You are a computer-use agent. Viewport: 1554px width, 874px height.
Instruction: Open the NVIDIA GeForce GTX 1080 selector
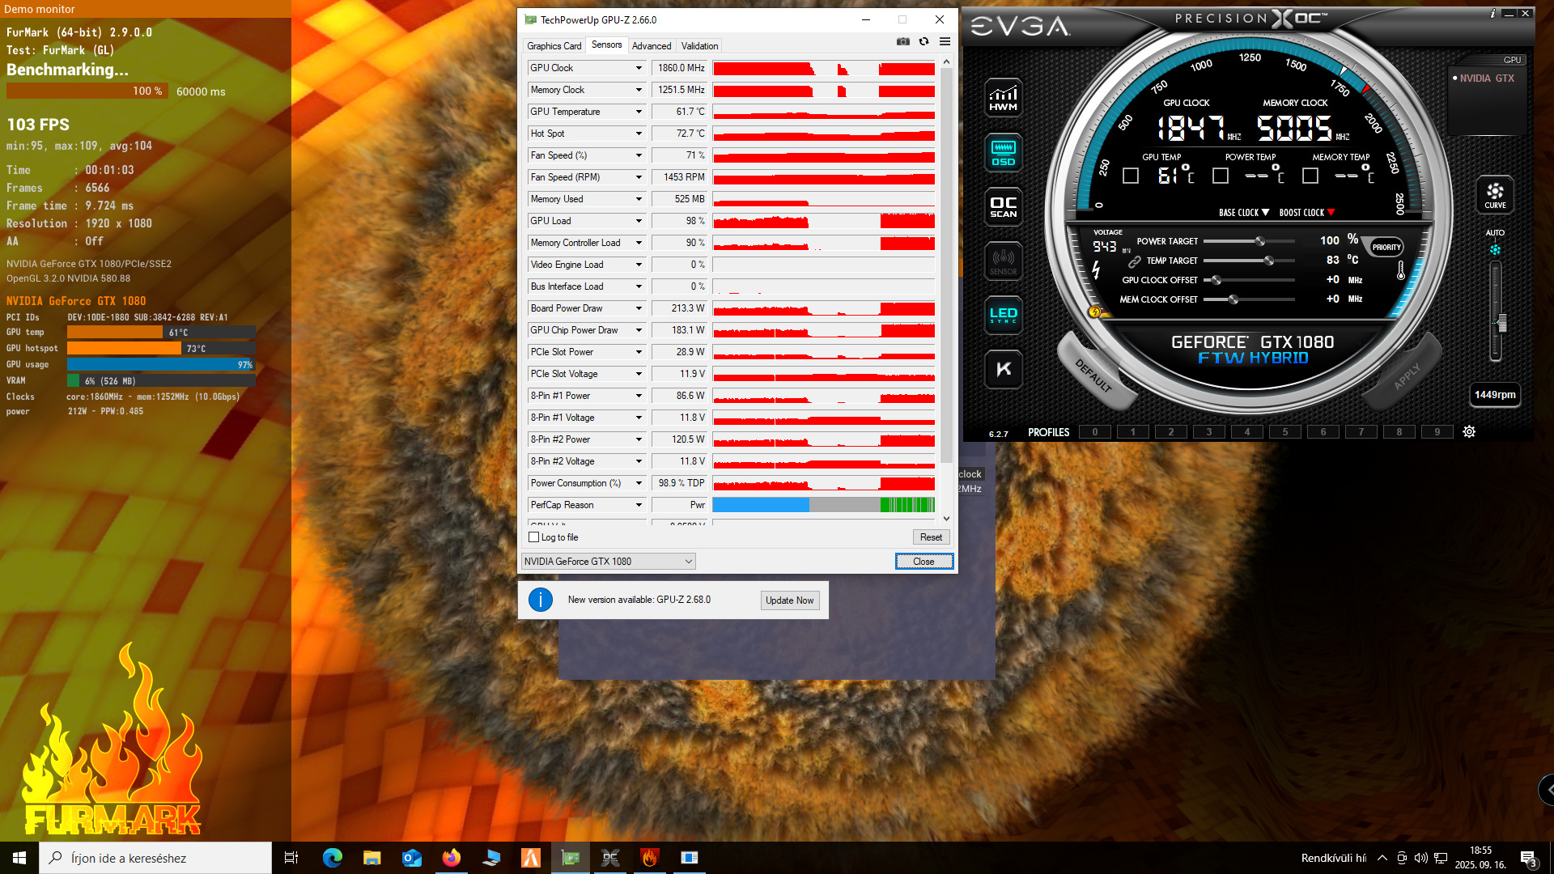(608, 562)
